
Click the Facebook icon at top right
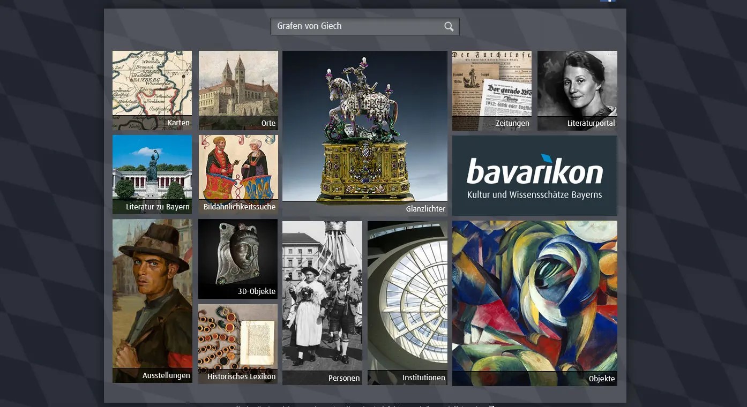click(x=608, y=2)
